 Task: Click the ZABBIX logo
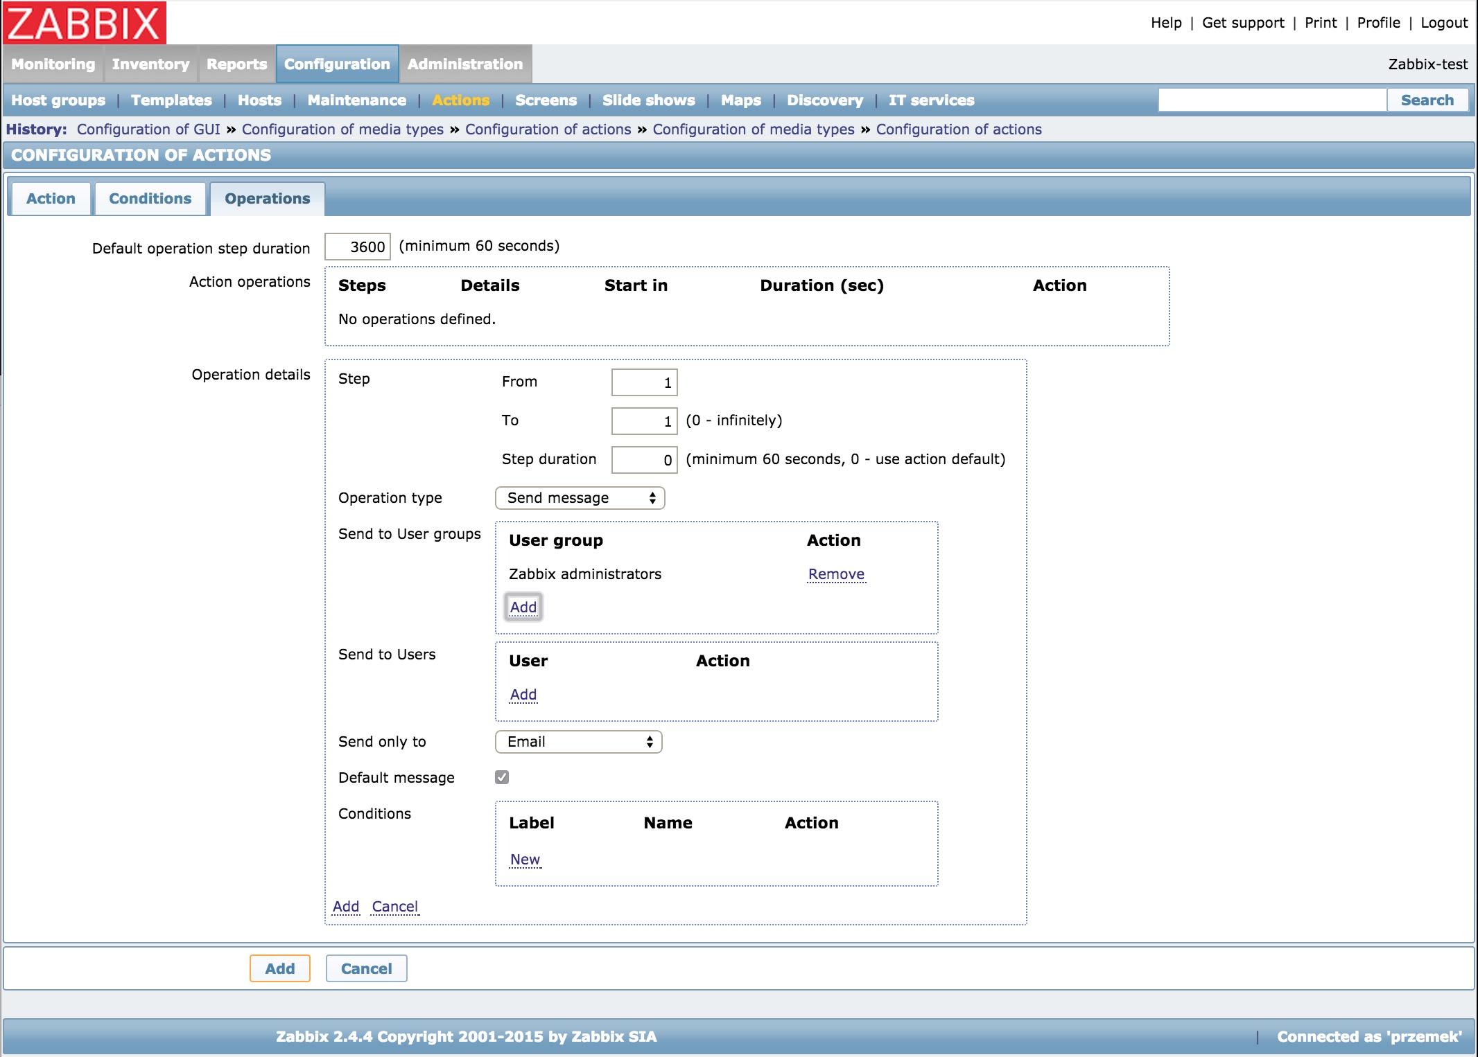coord(85,22)
